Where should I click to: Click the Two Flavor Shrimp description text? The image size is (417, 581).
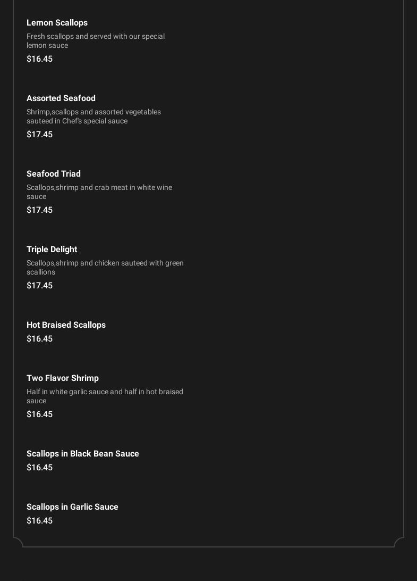[x=105, y=396]
